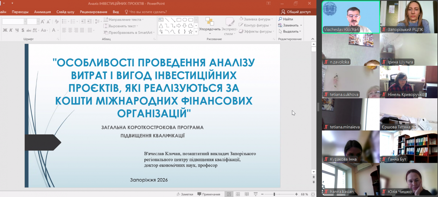Start slideshow from status bar icon
The width and height of the screenshot is (438, 197).
tap(256, 194)
